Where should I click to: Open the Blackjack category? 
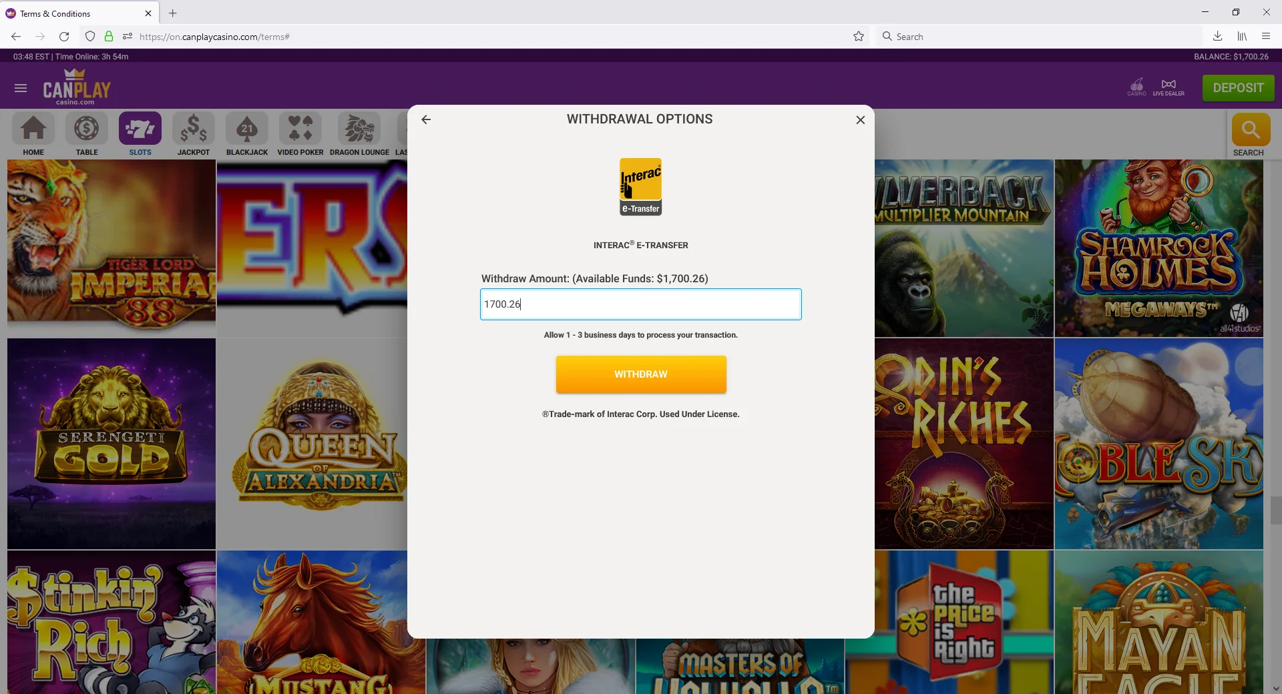247,134
